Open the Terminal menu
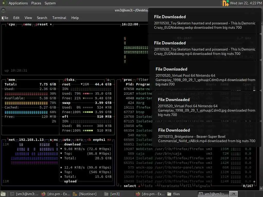The height and width of the screenshot is (197, 263). tap(59, 18)
